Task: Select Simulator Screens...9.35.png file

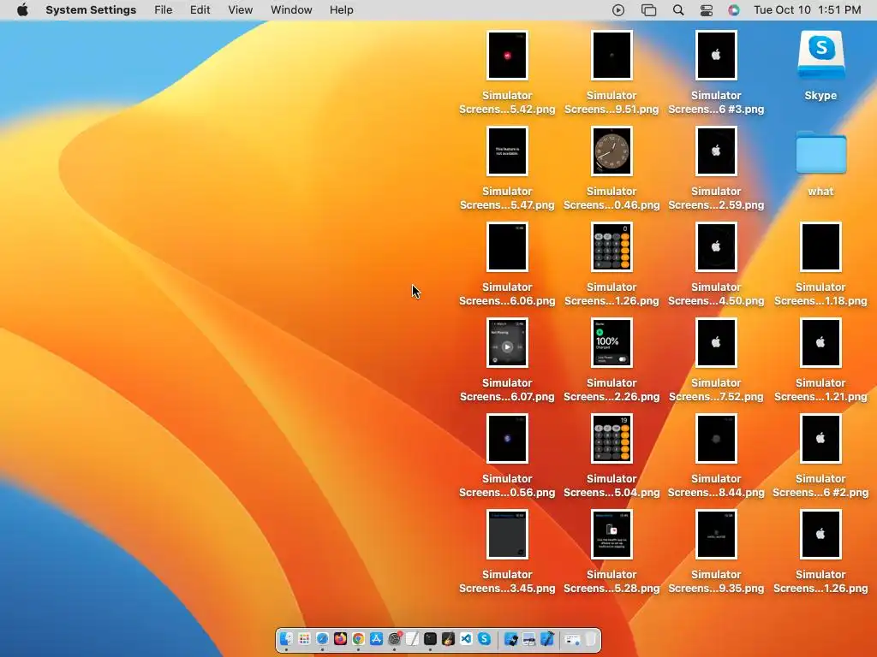Action: click(x=716, y=534)
